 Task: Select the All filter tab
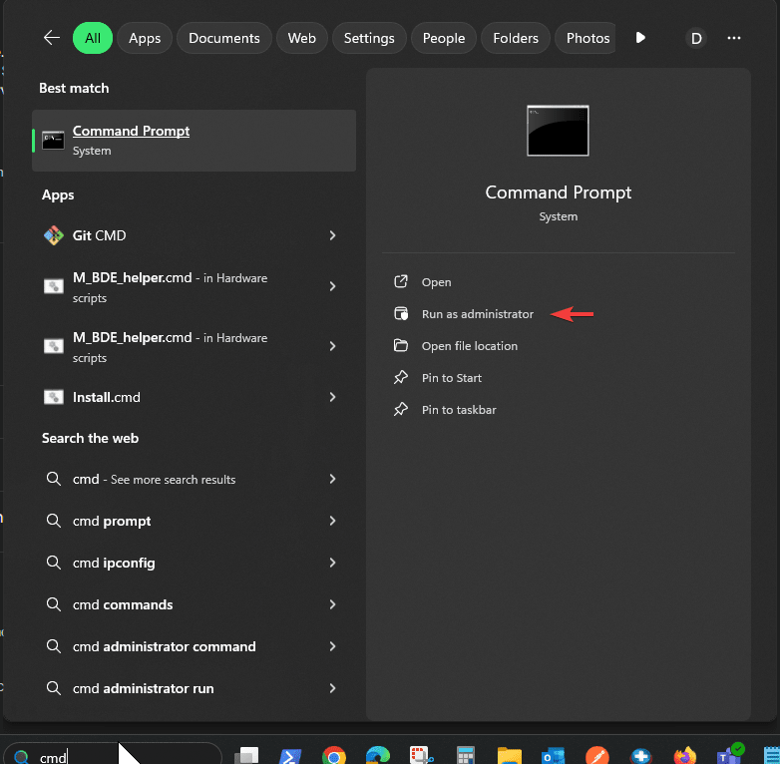coord(93,38)
